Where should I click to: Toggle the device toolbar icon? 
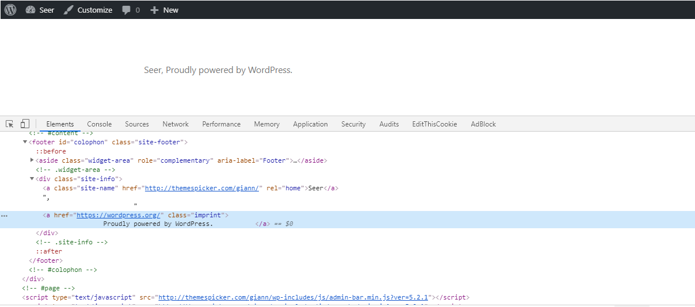(x=25, y=124)
